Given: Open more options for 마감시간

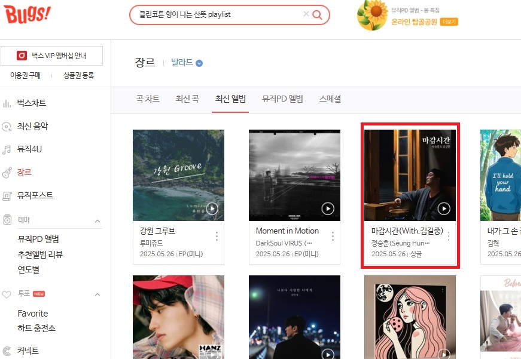Looking at the screenshot, I should (x=449, y=236).
